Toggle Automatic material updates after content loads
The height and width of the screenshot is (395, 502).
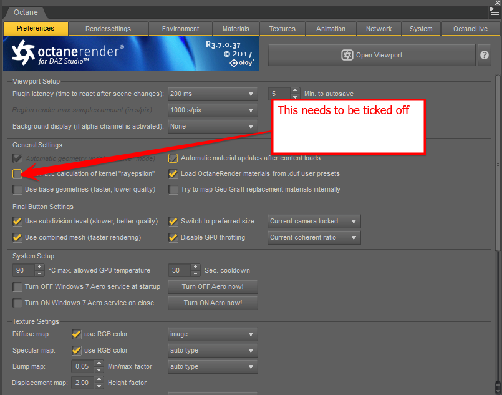[x=173, y=158]
